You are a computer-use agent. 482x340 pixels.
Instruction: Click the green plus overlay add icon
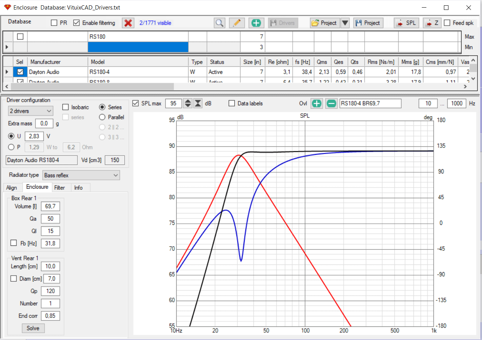317,103
